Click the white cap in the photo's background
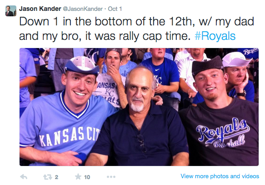Screen dimensions: 265x185 pyautogui.click(x=236, y=59)
